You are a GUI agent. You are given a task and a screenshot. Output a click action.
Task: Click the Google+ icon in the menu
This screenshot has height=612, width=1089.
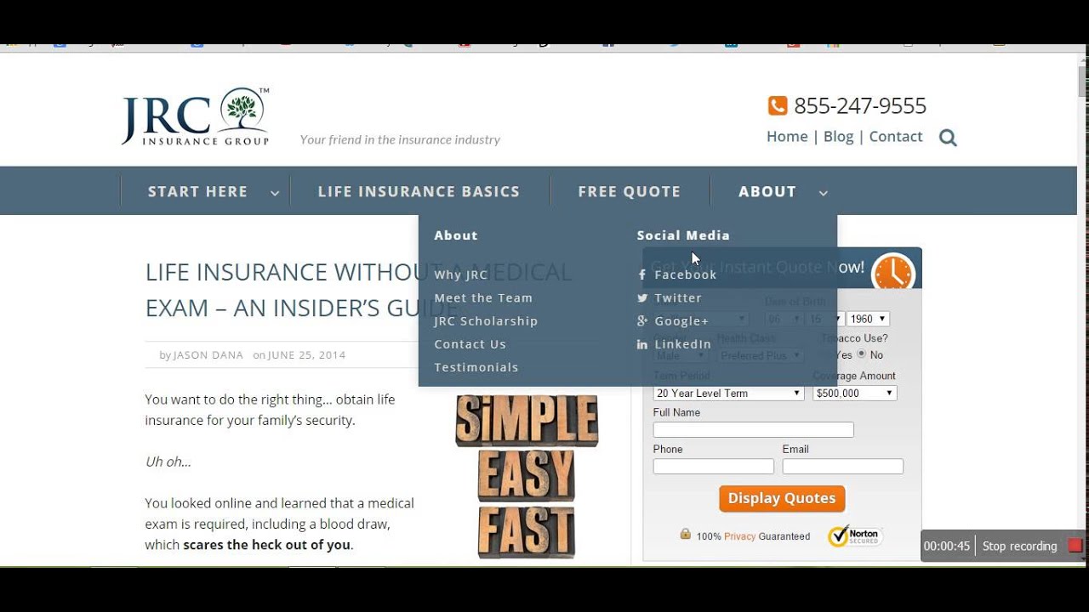click(x=642, y=321)
